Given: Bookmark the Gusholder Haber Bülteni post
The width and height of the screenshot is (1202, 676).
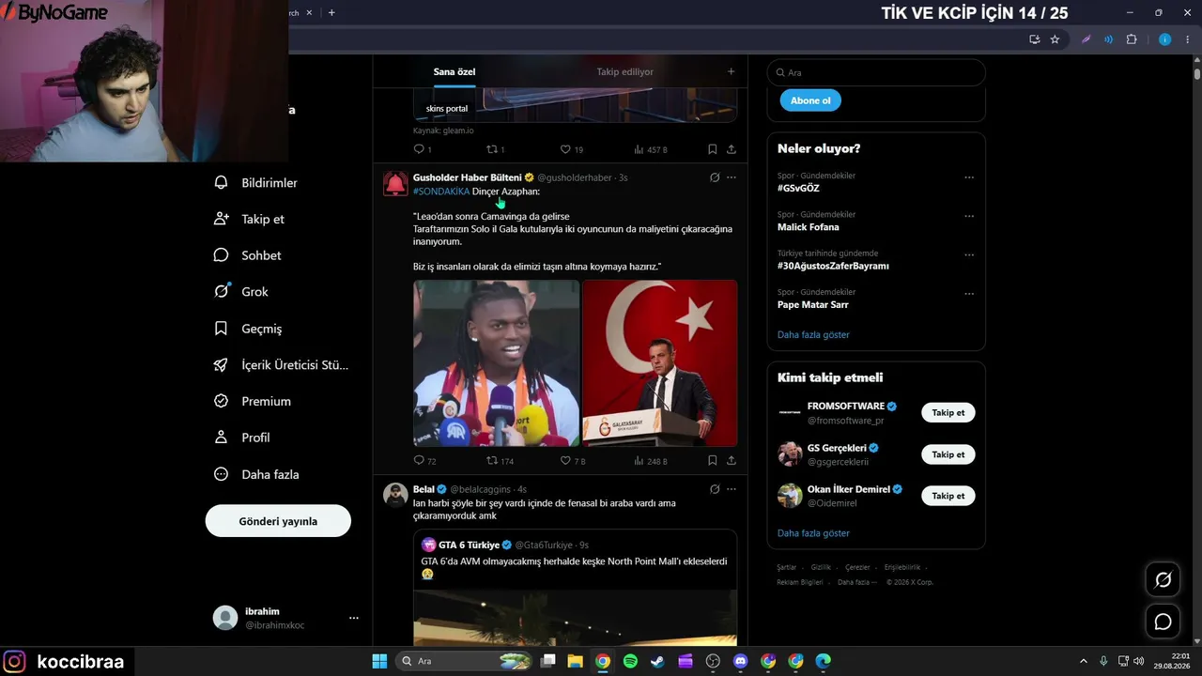Looking at the screenshot, I should click(x=712, y=461).
